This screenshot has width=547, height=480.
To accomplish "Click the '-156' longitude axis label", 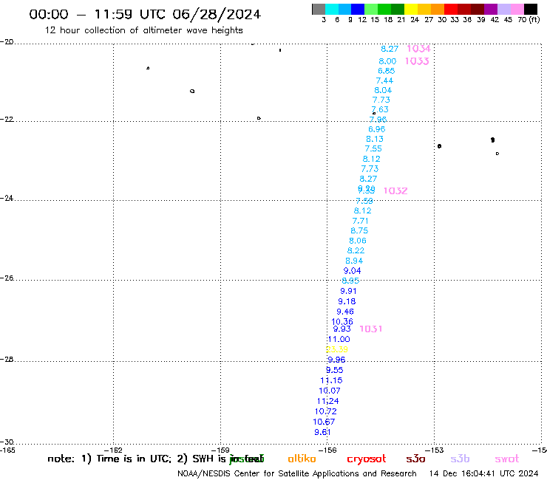I will (327, 450).
